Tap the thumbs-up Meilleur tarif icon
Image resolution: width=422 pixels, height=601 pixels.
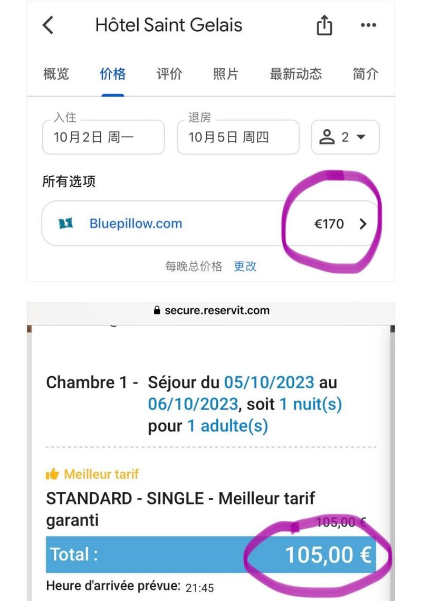pyautogui.click(x=52, y=474)
